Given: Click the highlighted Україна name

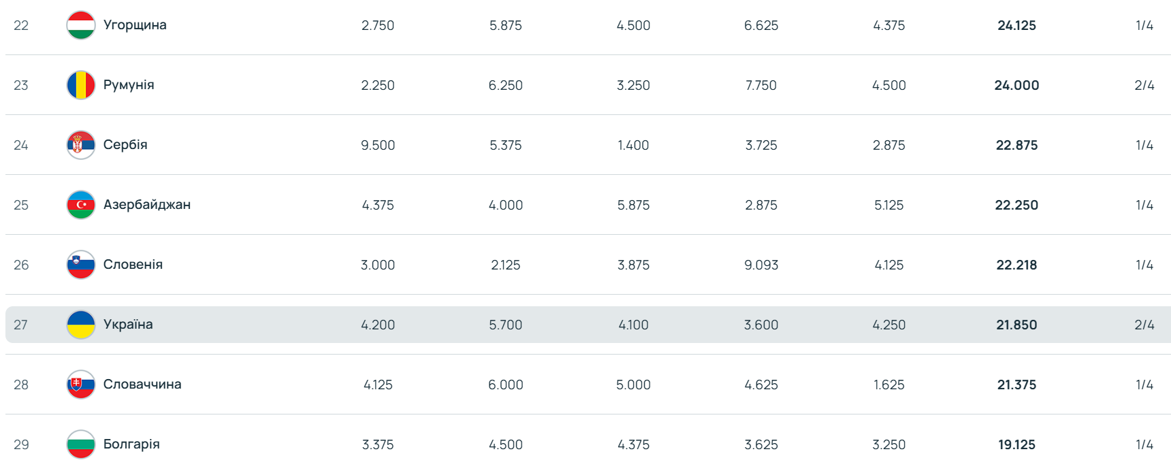Looking at the screenshot, I should [128, 325].
